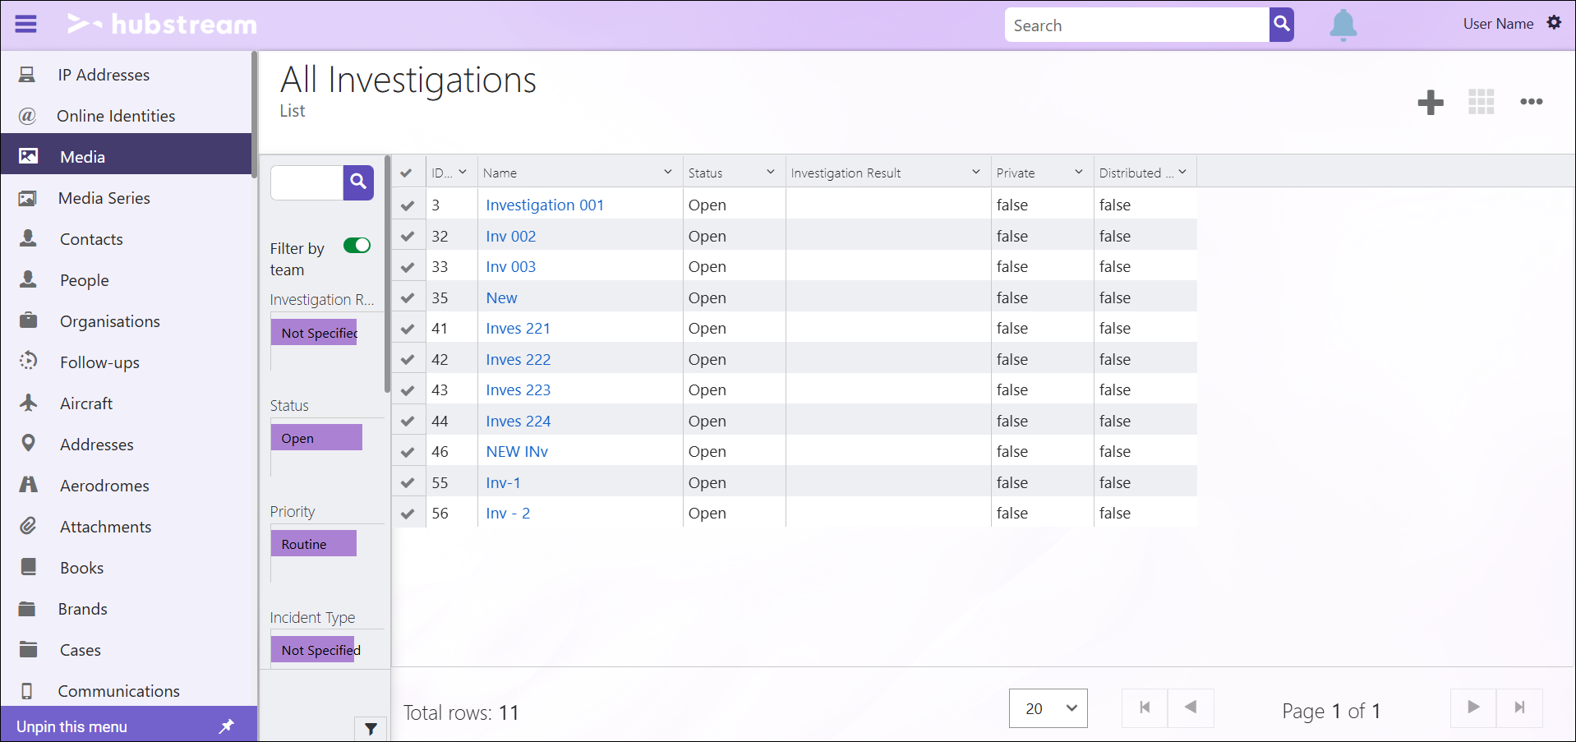Click the top search magnifier button
Viewport: 1576px width, 742px height.
1281,25
